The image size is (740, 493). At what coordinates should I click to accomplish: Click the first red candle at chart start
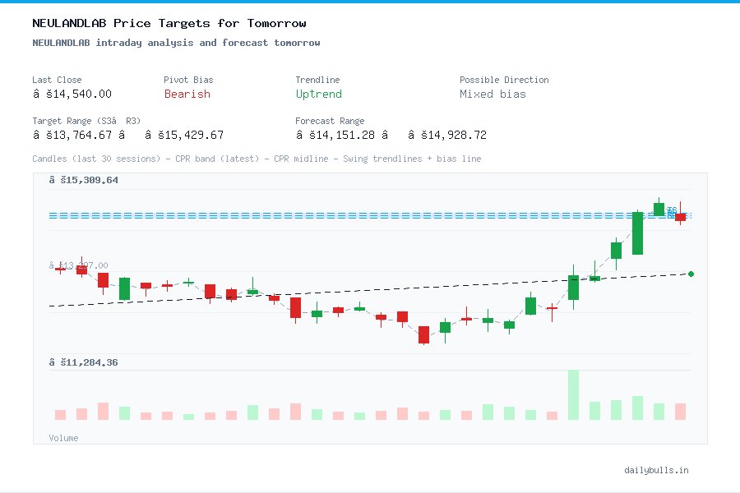[x=60, y=269]
